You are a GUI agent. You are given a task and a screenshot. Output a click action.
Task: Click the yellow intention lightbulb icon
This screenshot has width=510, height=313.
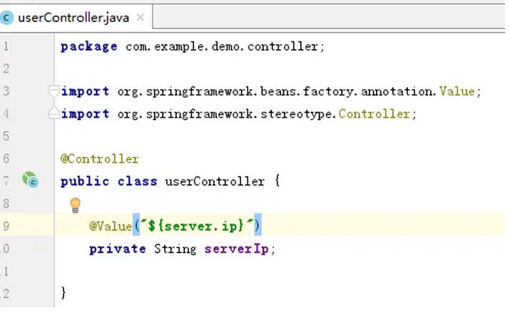[x=75, y=205]
